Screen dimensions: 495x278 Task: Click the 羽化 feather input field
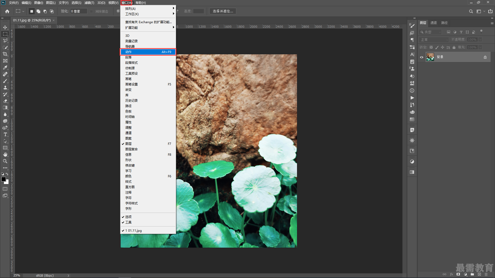pos(79,11)
